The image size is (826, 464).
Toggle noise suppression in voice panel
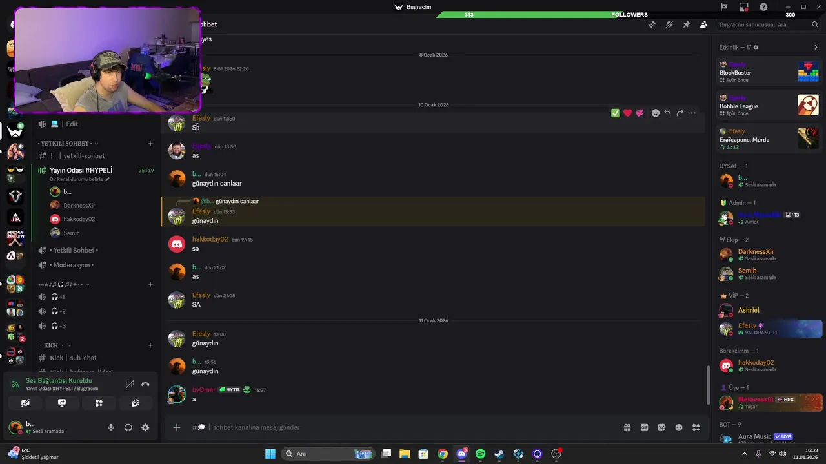[x=130, y=384]
